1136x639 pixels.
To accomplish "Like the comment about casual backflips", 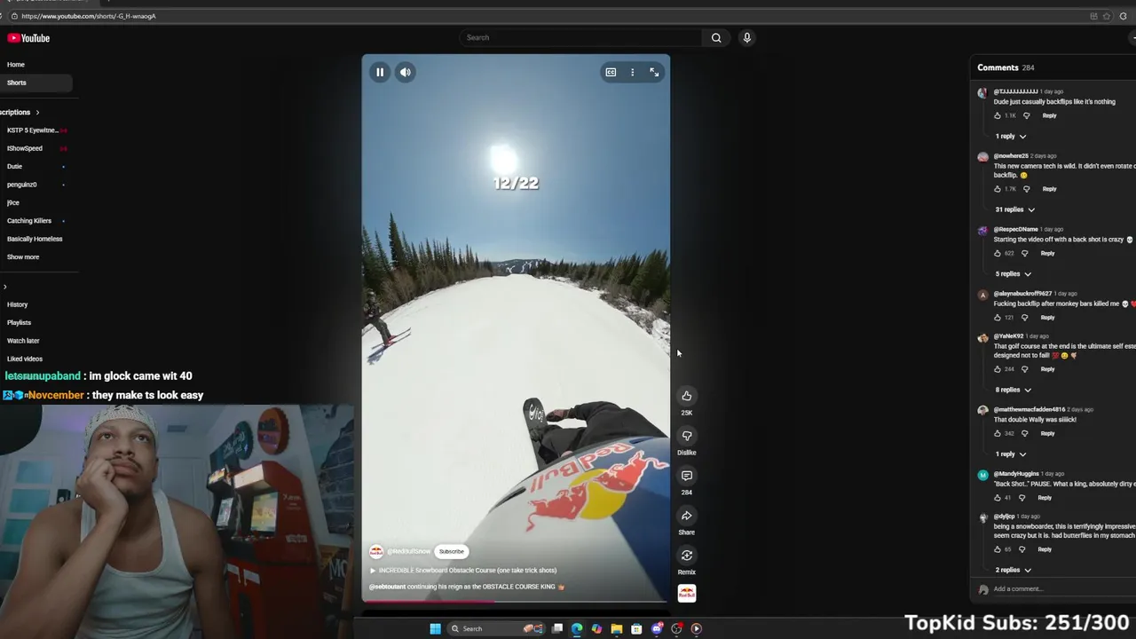I will pyautogui.click(x=998, y=115).
